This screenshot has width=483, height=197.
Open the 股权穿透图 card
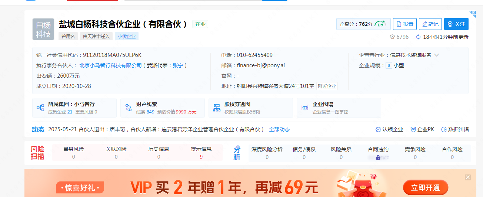point(251,108)
